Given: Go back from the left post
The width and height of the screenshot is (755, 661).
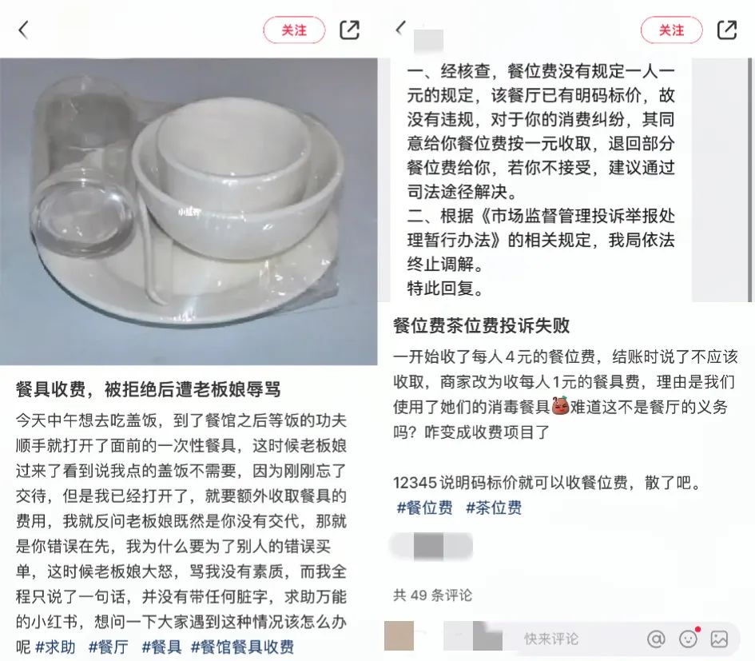Looking at the screenshot, I should [x=23, y=30].
